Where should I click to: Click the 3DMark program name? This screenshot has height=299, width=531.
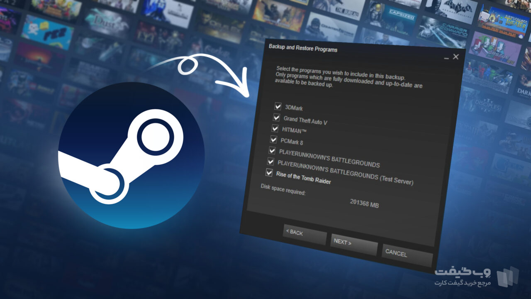coord(294,108)
